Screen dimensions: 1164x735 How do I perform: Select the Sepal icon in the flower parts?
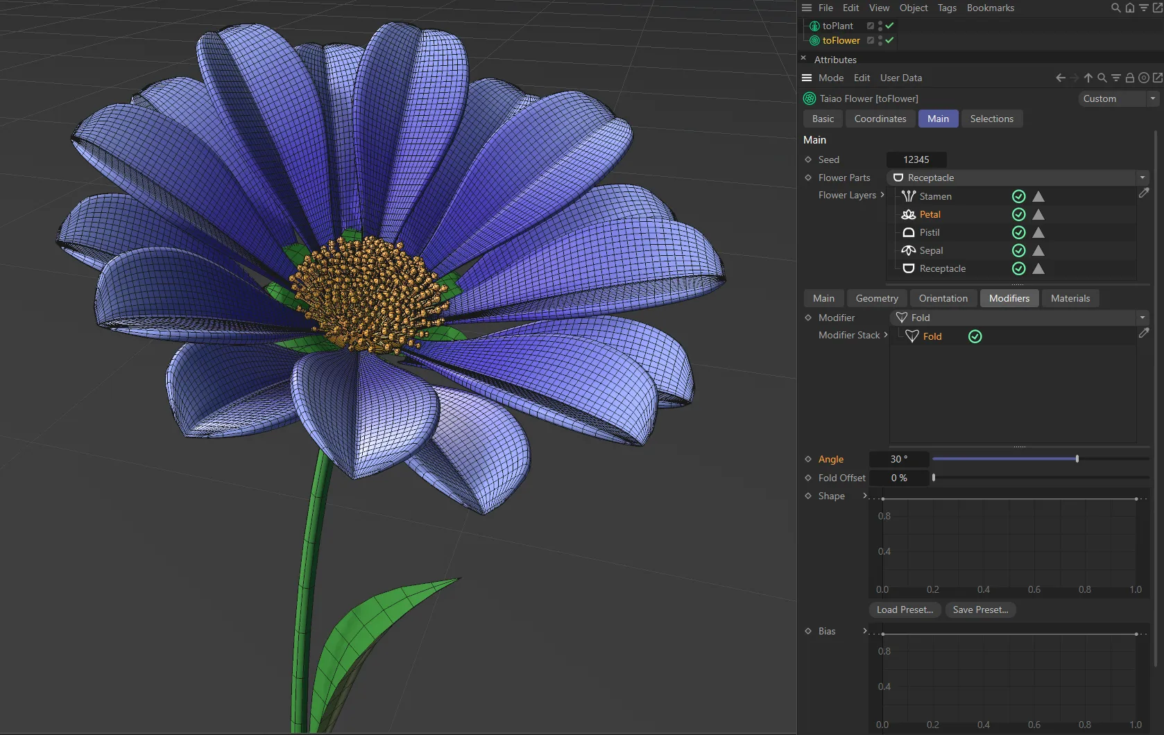909,250
